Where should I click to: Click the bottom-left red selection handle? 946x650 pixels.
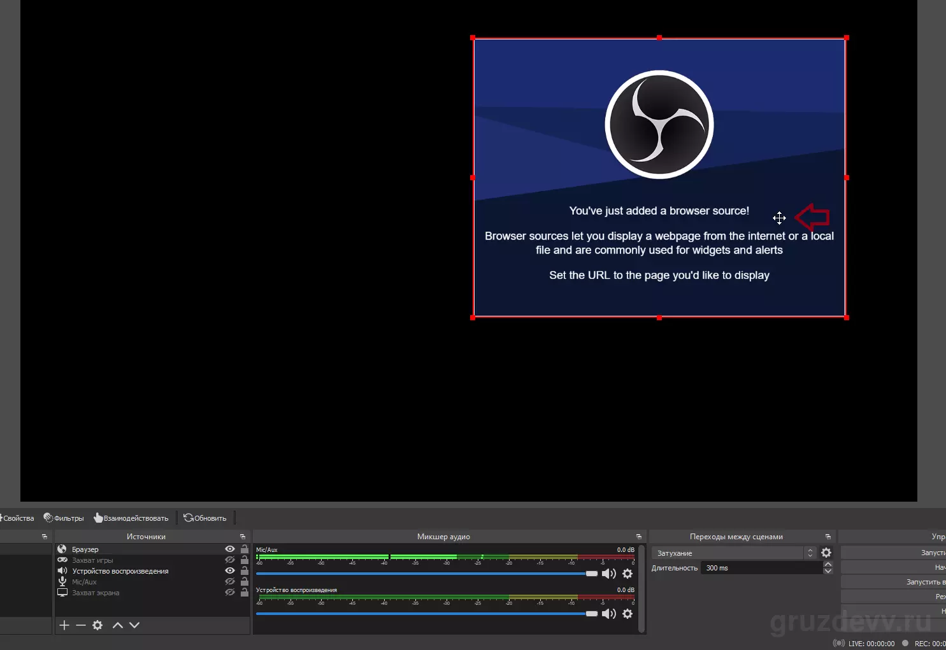tap(473, 317)
